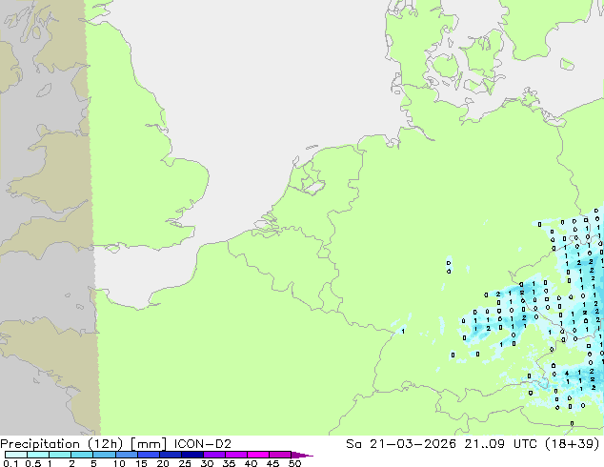Click the 'Precipitation (12h)' title text
This screenshot has height=467, width=604.
point(62,444)
